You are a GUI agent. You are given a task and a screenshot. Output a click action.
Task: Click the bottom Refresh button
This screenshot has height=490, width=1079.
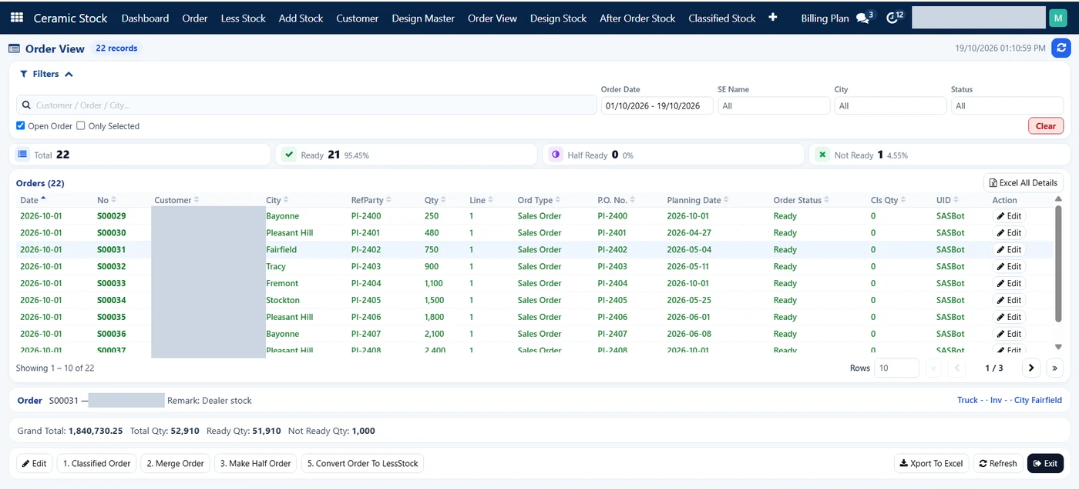998,463
